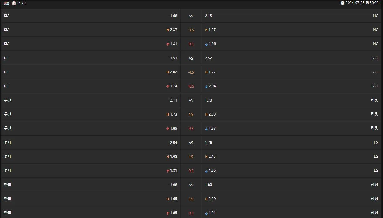Choose SSG moneyline odds 2.52
Image resolution: width=383 pixels, height=218 pixels.
[x=208, y=58]
